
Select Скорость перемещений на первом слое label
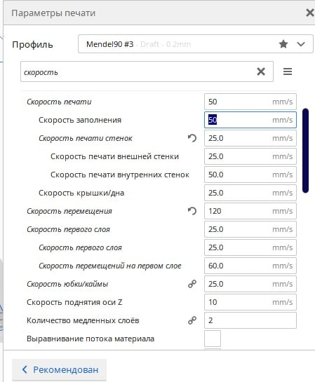110,266
